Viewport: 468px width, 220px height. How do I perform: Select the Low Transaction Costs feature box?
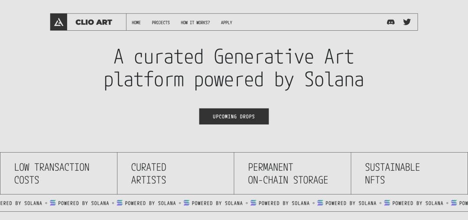coord(58,173)
